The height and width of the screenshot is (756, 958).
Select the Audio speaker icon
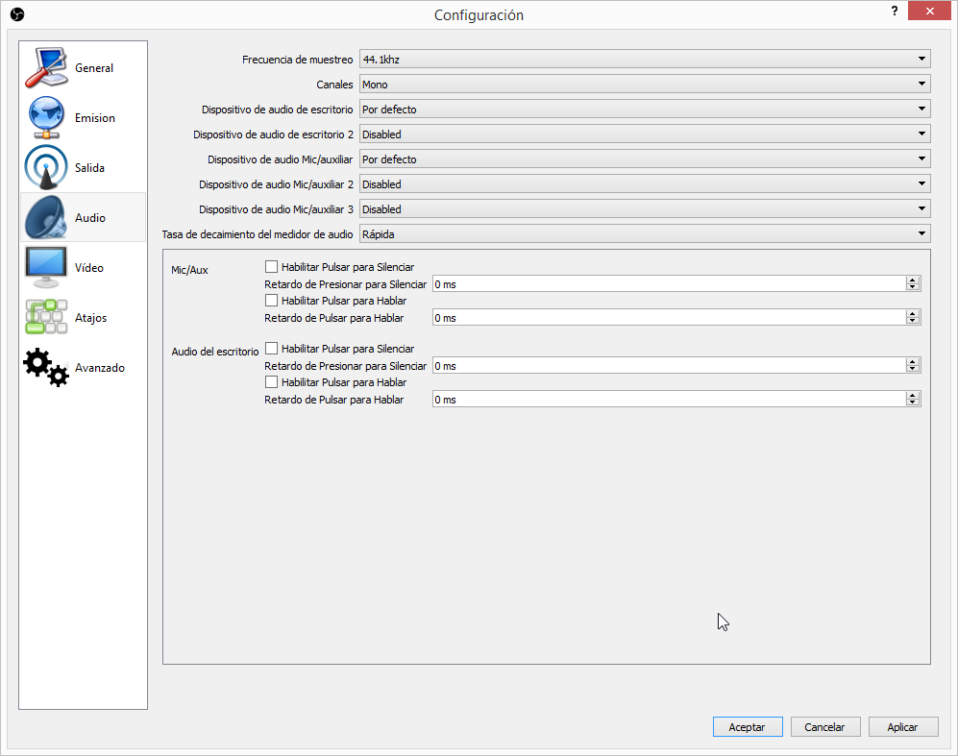[46, 217]
